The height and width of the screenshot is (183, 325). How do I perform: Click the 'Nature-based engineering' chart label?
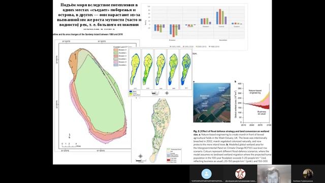point(255,91)
